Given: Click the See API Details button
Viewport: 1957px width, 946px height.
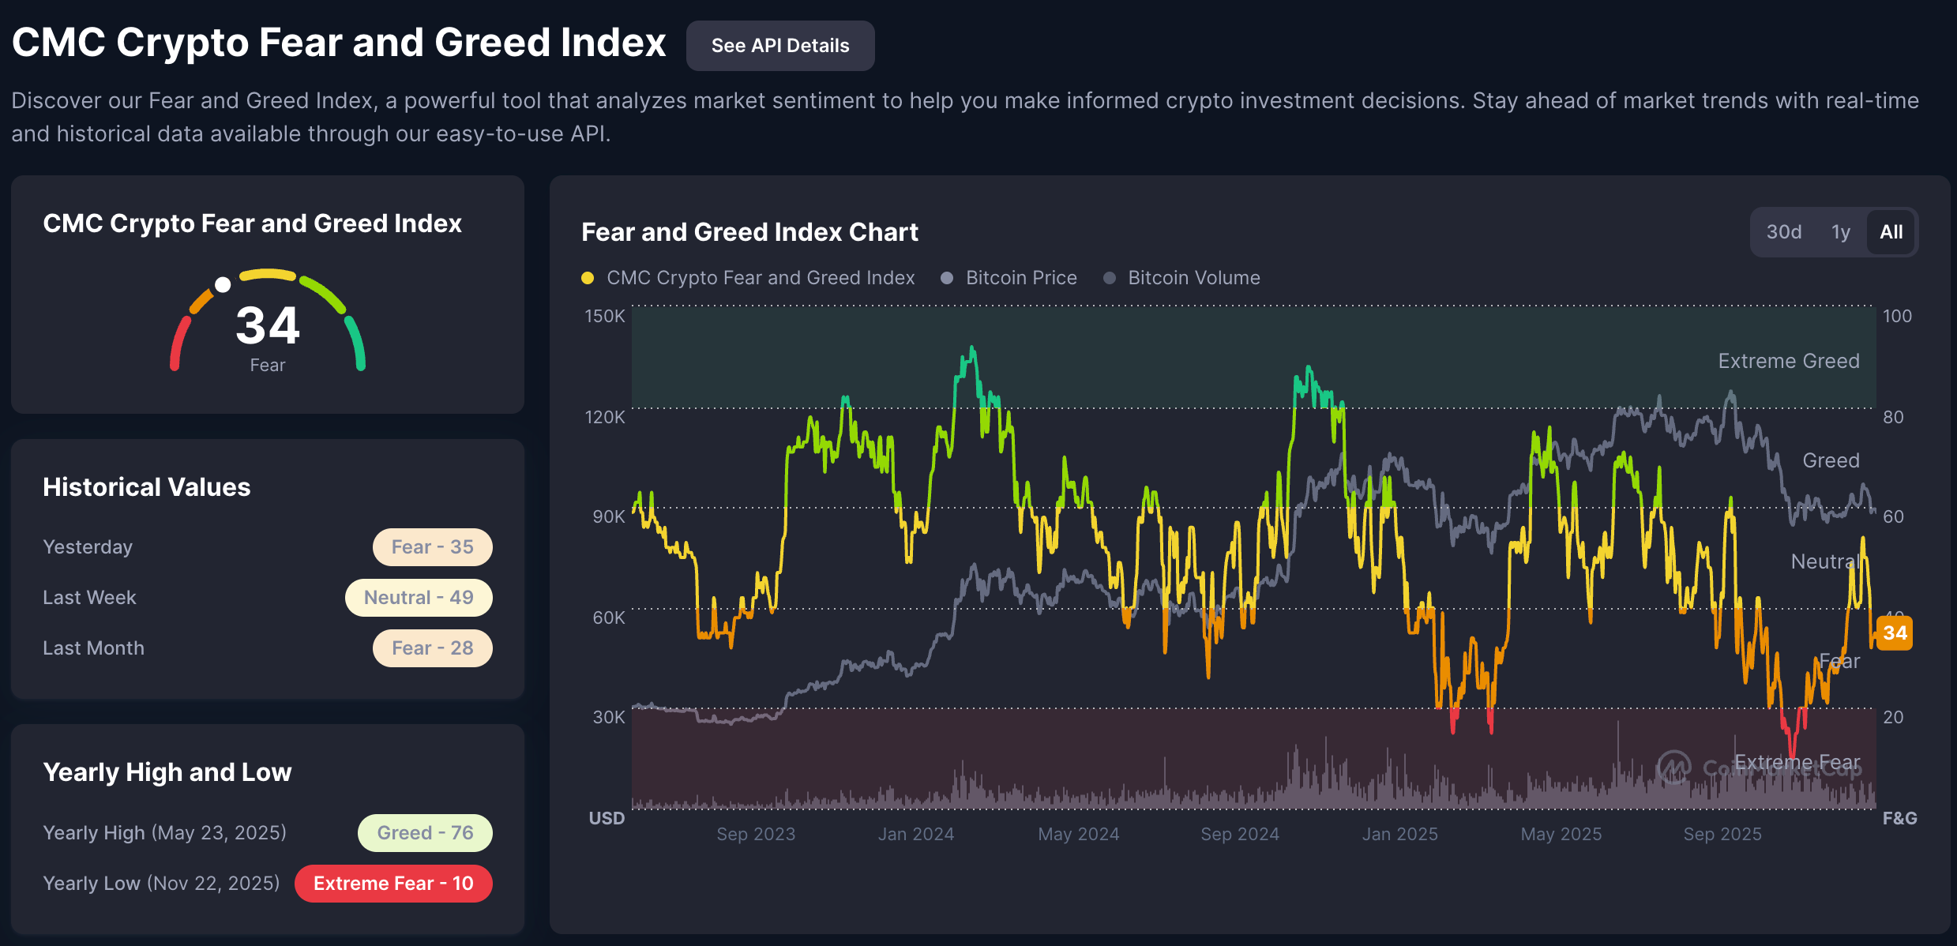Looking at the screenshot, I should click(779, 46).
